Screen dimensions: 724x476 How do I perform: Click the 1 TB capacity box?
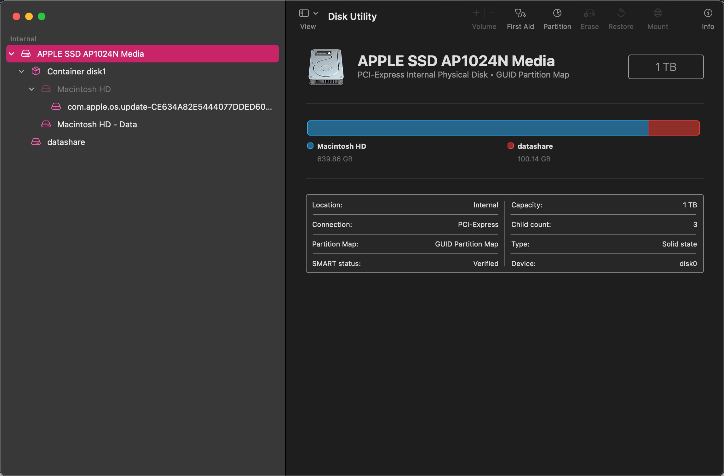666,67
